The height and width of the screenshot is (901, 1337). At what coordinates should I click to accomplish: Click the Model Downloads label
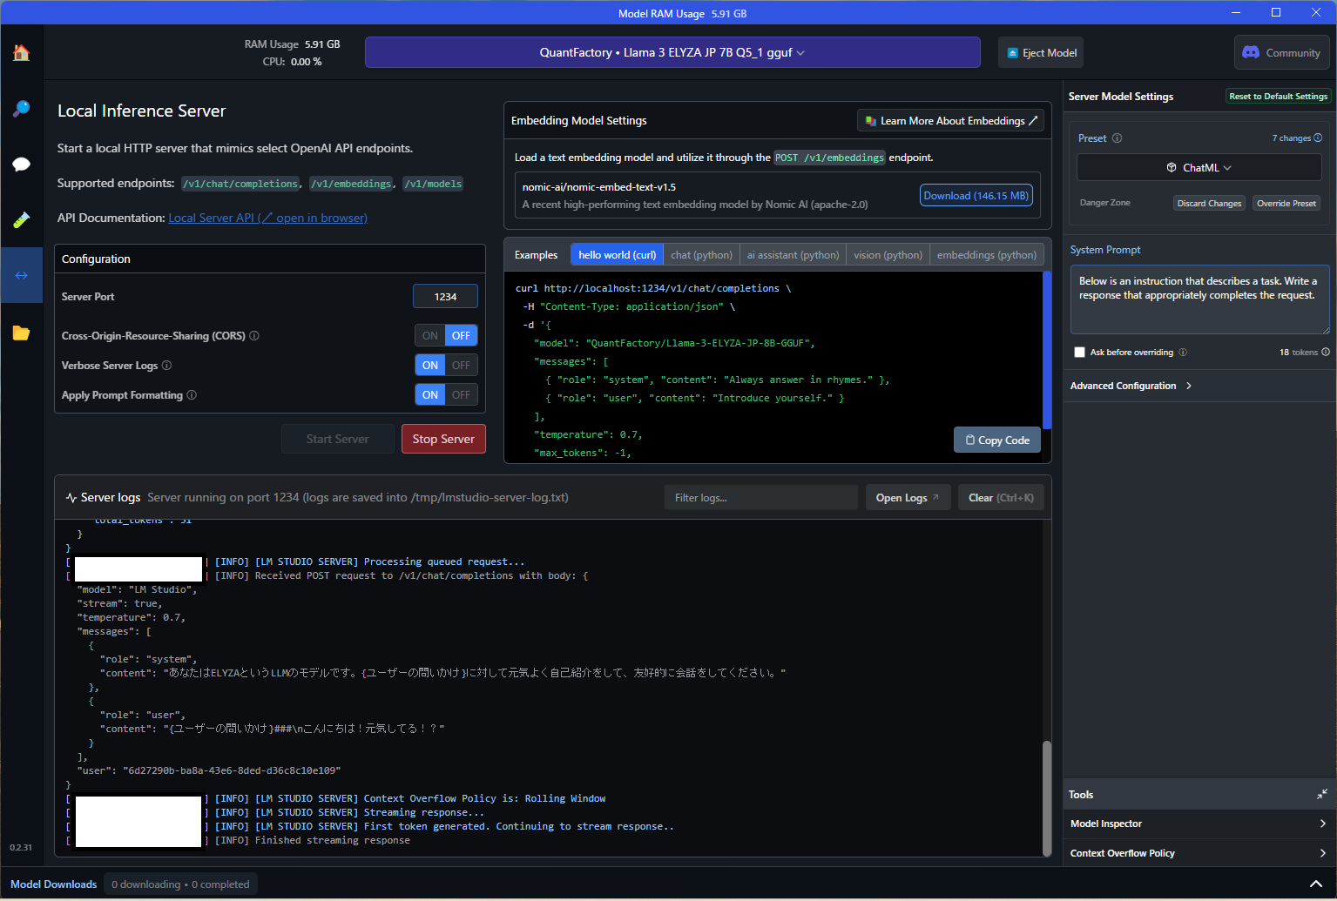tap(54, 884)
